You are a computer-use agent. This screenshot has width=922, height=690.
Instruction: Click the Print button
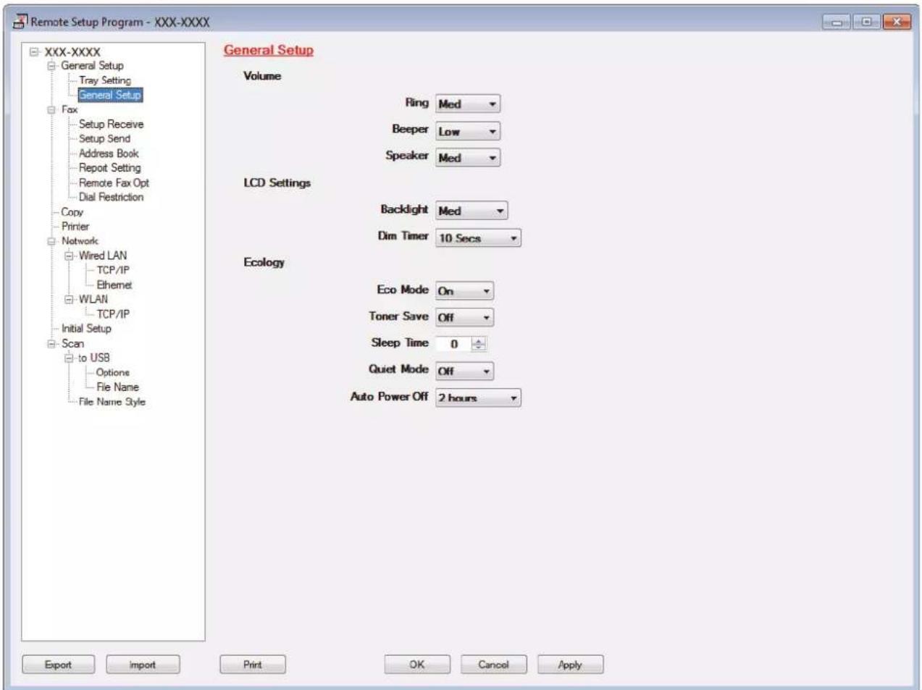253,664
